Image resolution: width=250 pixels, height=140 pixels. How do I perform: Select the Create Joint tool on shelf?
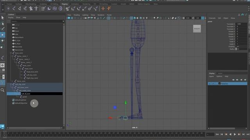(x=14, y=9)
